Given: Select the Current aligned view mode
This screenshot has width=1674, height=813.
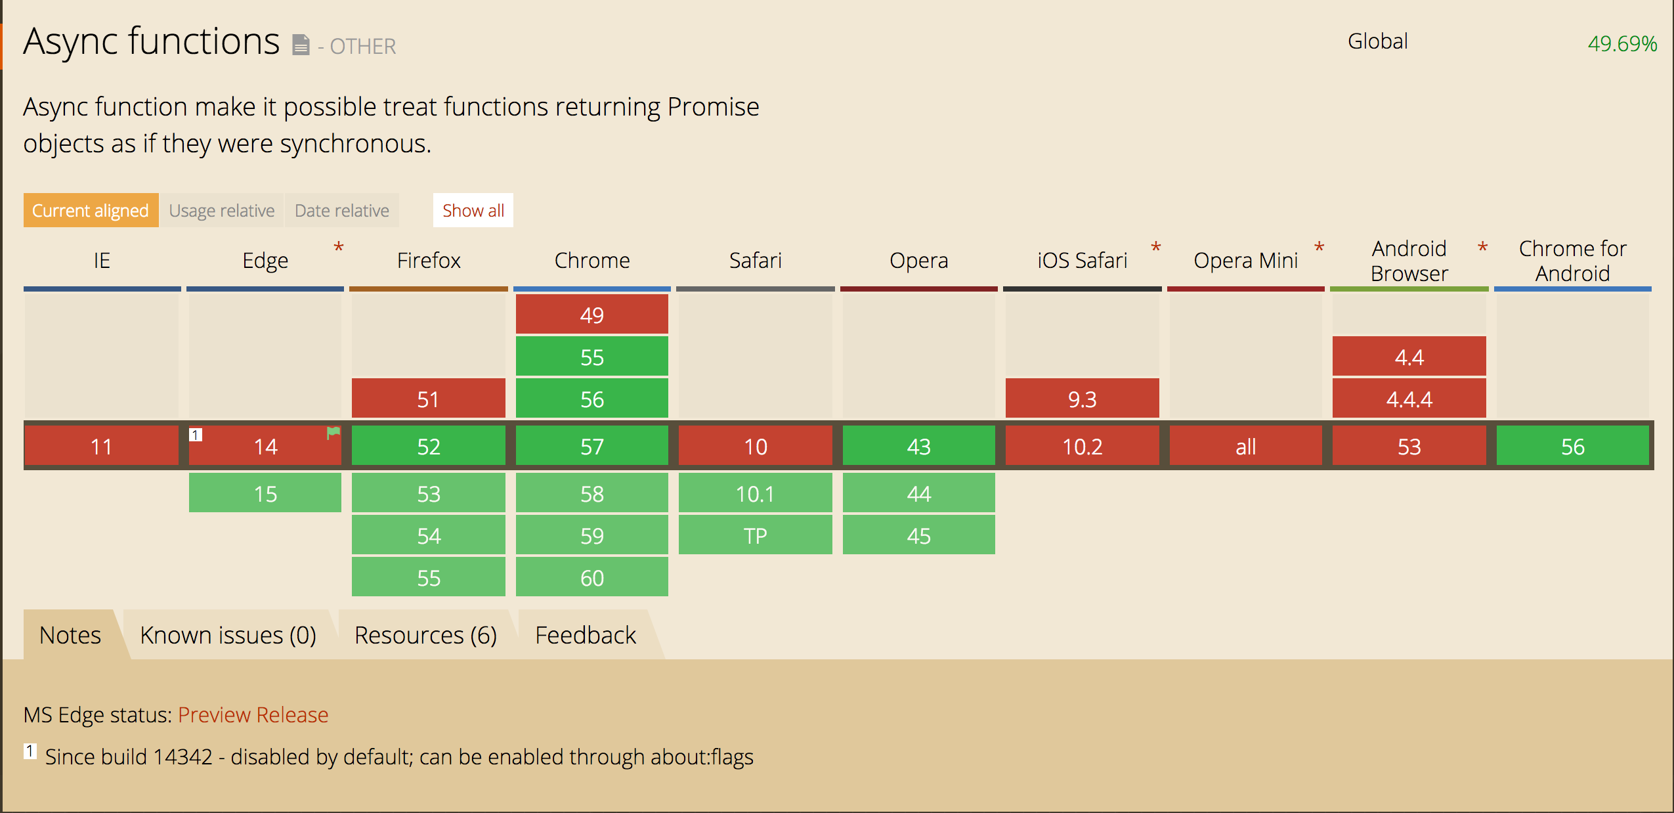Looking at the screenshot, I should pyautogui.click(x=91, y=210).
